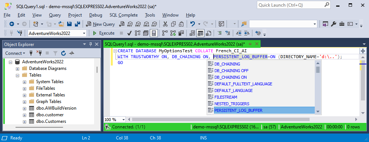Click the Undo arrow icon
This screenshot has width=369, height=142.
click(193, 24)
